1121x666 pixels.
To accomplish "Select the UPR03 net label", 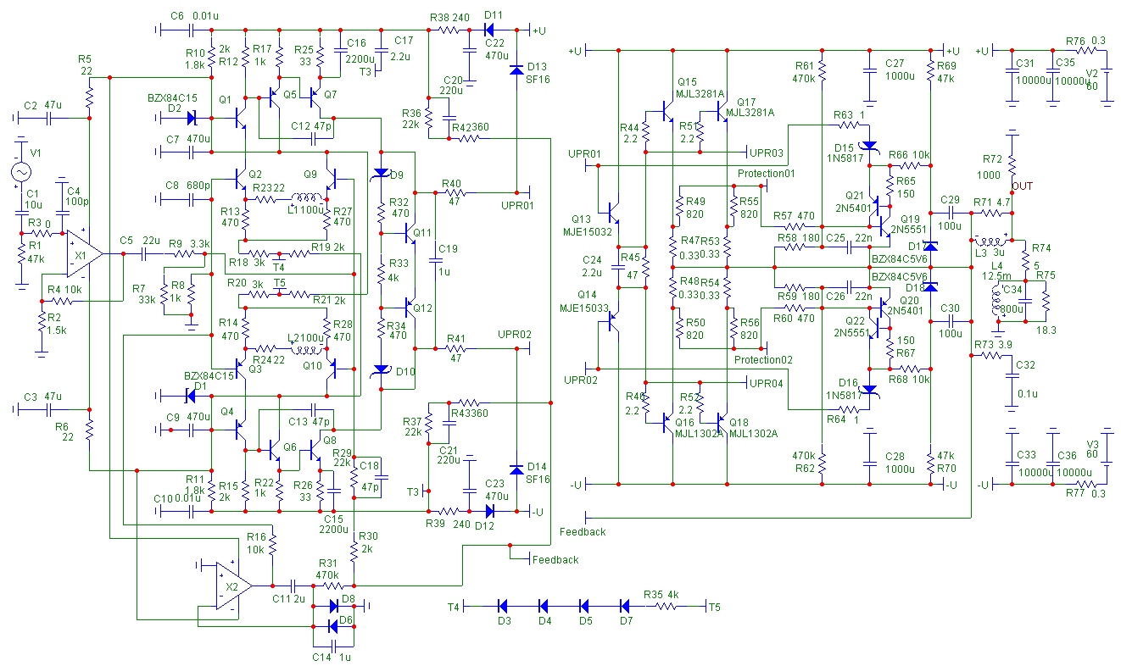I will [766, 152].
